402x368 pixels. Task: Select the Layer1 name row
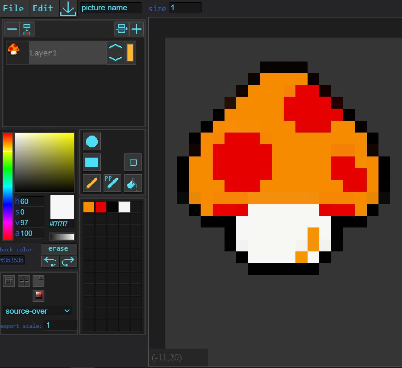point(68,53)
